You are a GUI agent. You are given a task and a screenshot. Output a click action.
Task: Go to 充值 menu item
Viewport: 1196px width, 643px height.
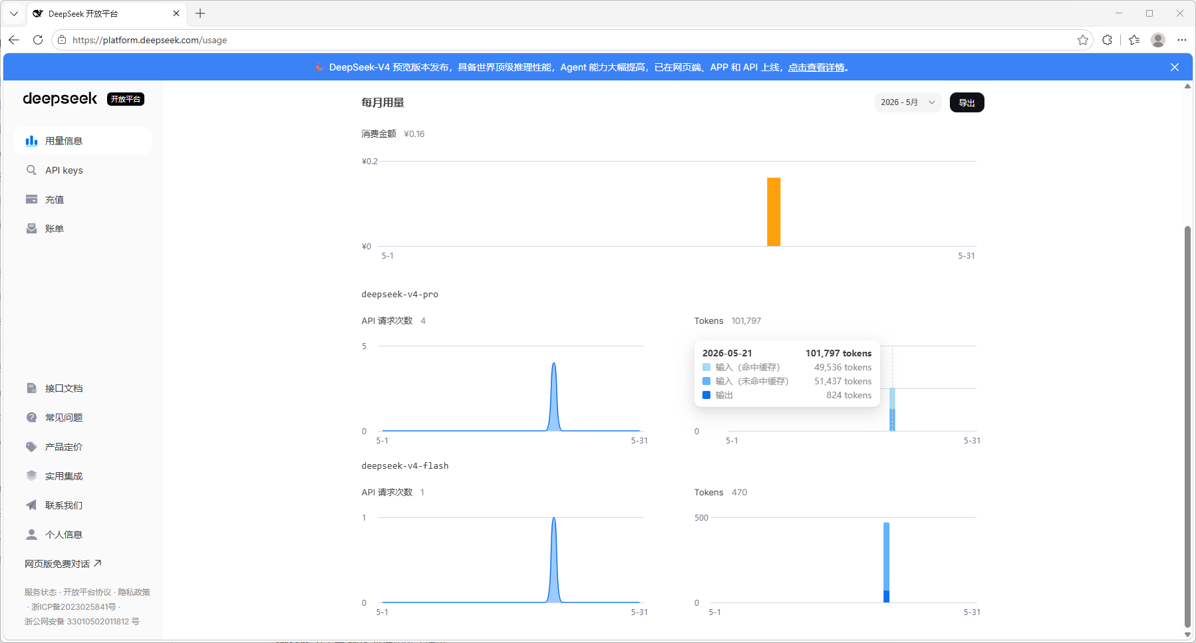[83, 199]
